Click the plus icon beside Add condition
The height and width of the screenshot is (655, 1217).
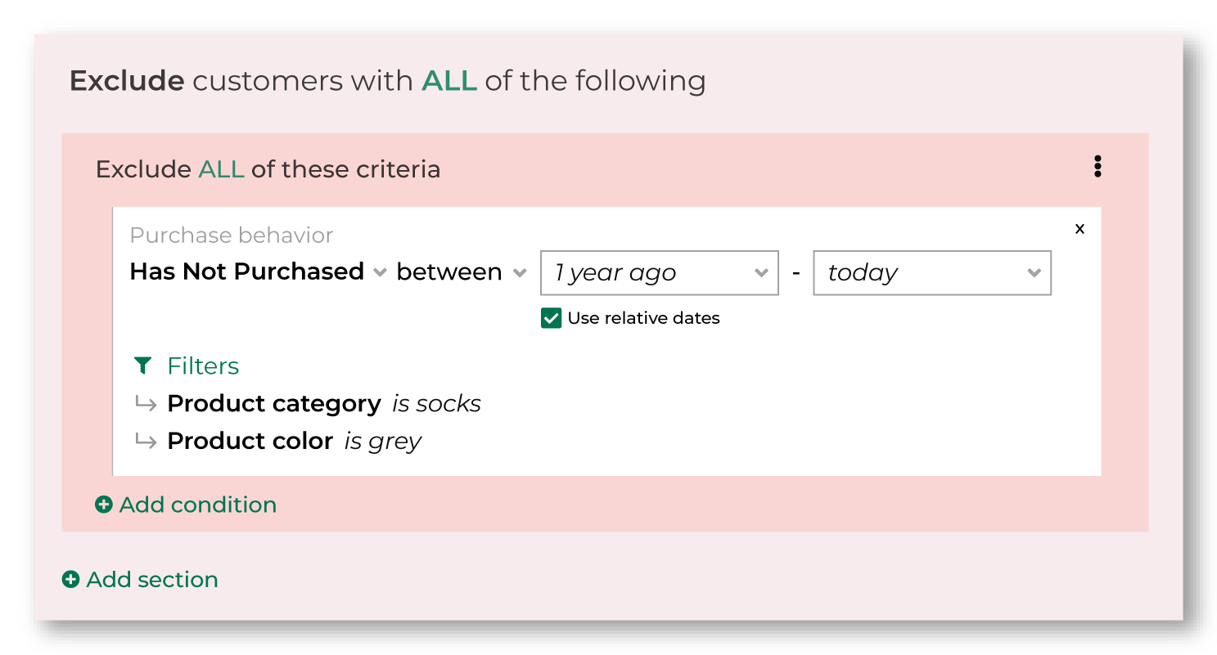(x=104, y=505)
